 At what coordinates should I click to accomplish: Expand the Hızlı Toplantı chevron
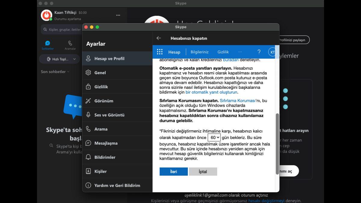pos(75,59)
